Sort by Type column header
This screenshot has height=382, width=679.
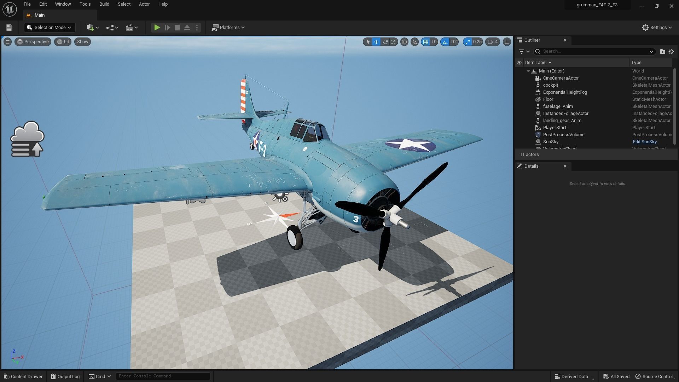point(651,63)
